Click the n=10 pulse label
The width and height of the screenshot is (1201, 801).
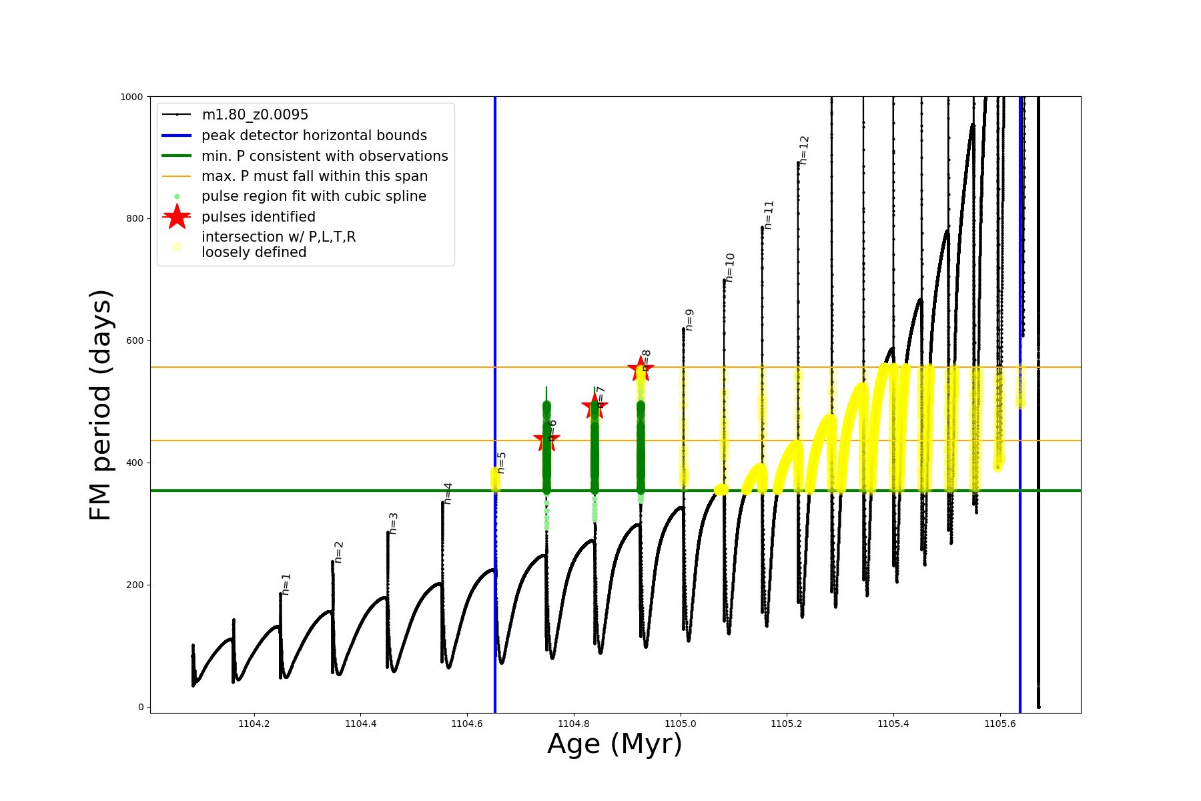pyautogui.click(x=730, y=268)
